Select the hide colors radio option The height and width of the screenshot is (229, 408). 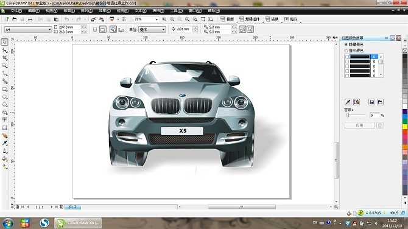[346, 44]
